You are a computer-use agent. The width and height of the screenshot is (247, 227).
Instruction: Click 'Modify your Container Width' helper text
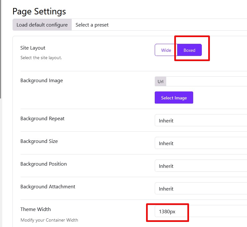coord(49,220)
